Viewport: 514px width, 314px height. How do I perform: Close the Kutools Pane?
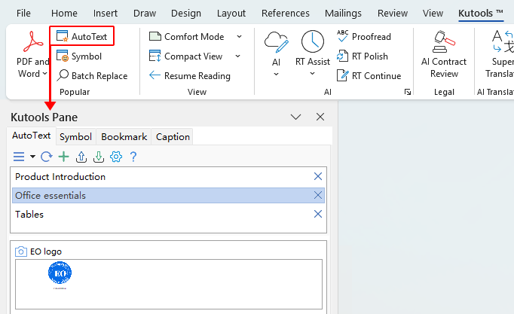tap(320, 117)
